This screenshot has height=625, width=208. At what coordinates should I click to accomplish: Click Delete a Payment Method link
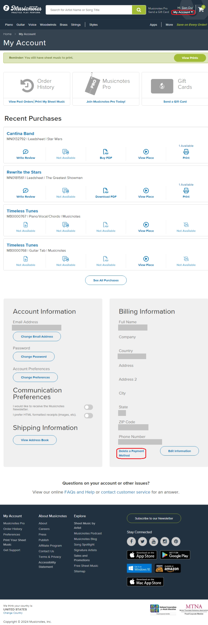tap(131, 453)
